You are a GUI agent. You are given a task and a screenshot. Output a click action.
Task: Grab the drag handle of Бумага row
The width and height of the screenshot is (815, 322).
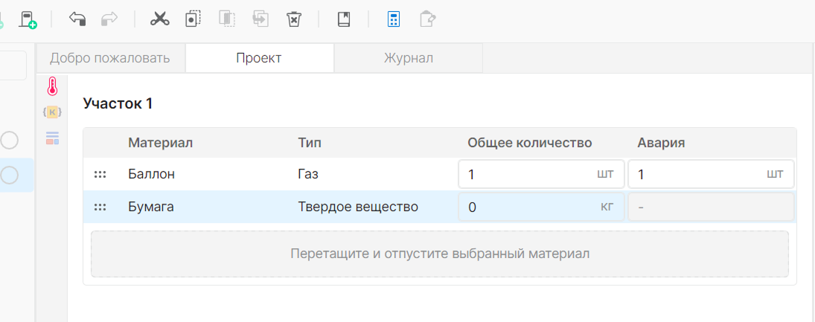100,207
